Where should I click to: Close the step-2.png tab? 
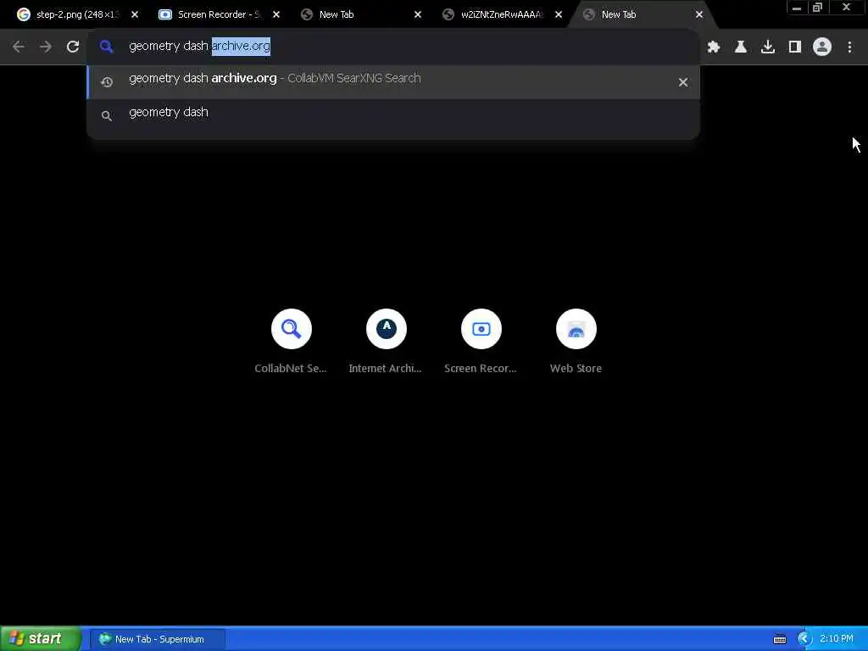135,14
